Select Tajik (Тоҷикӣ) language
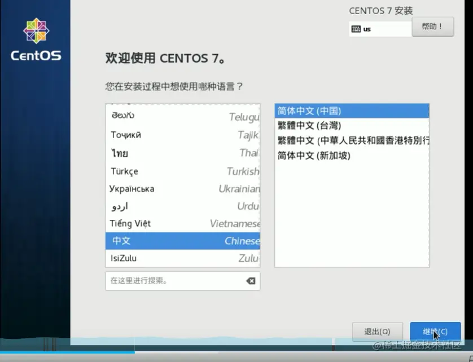 click(x=182, y=135)
